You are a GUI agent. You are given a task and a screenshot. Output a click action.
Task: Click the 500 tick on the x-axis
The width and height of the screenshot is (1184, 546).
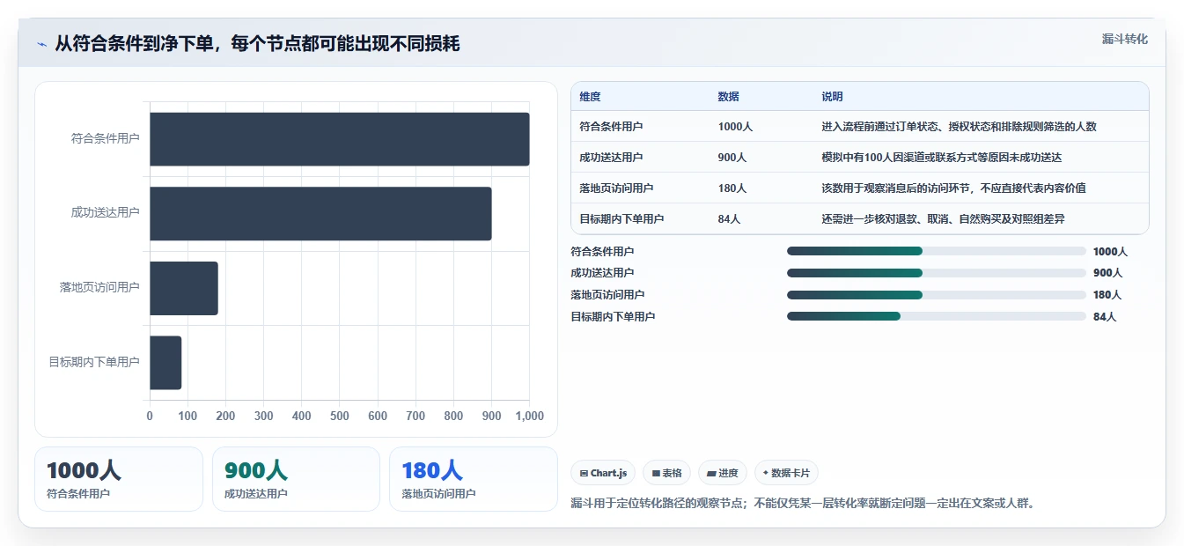point(340,417)
